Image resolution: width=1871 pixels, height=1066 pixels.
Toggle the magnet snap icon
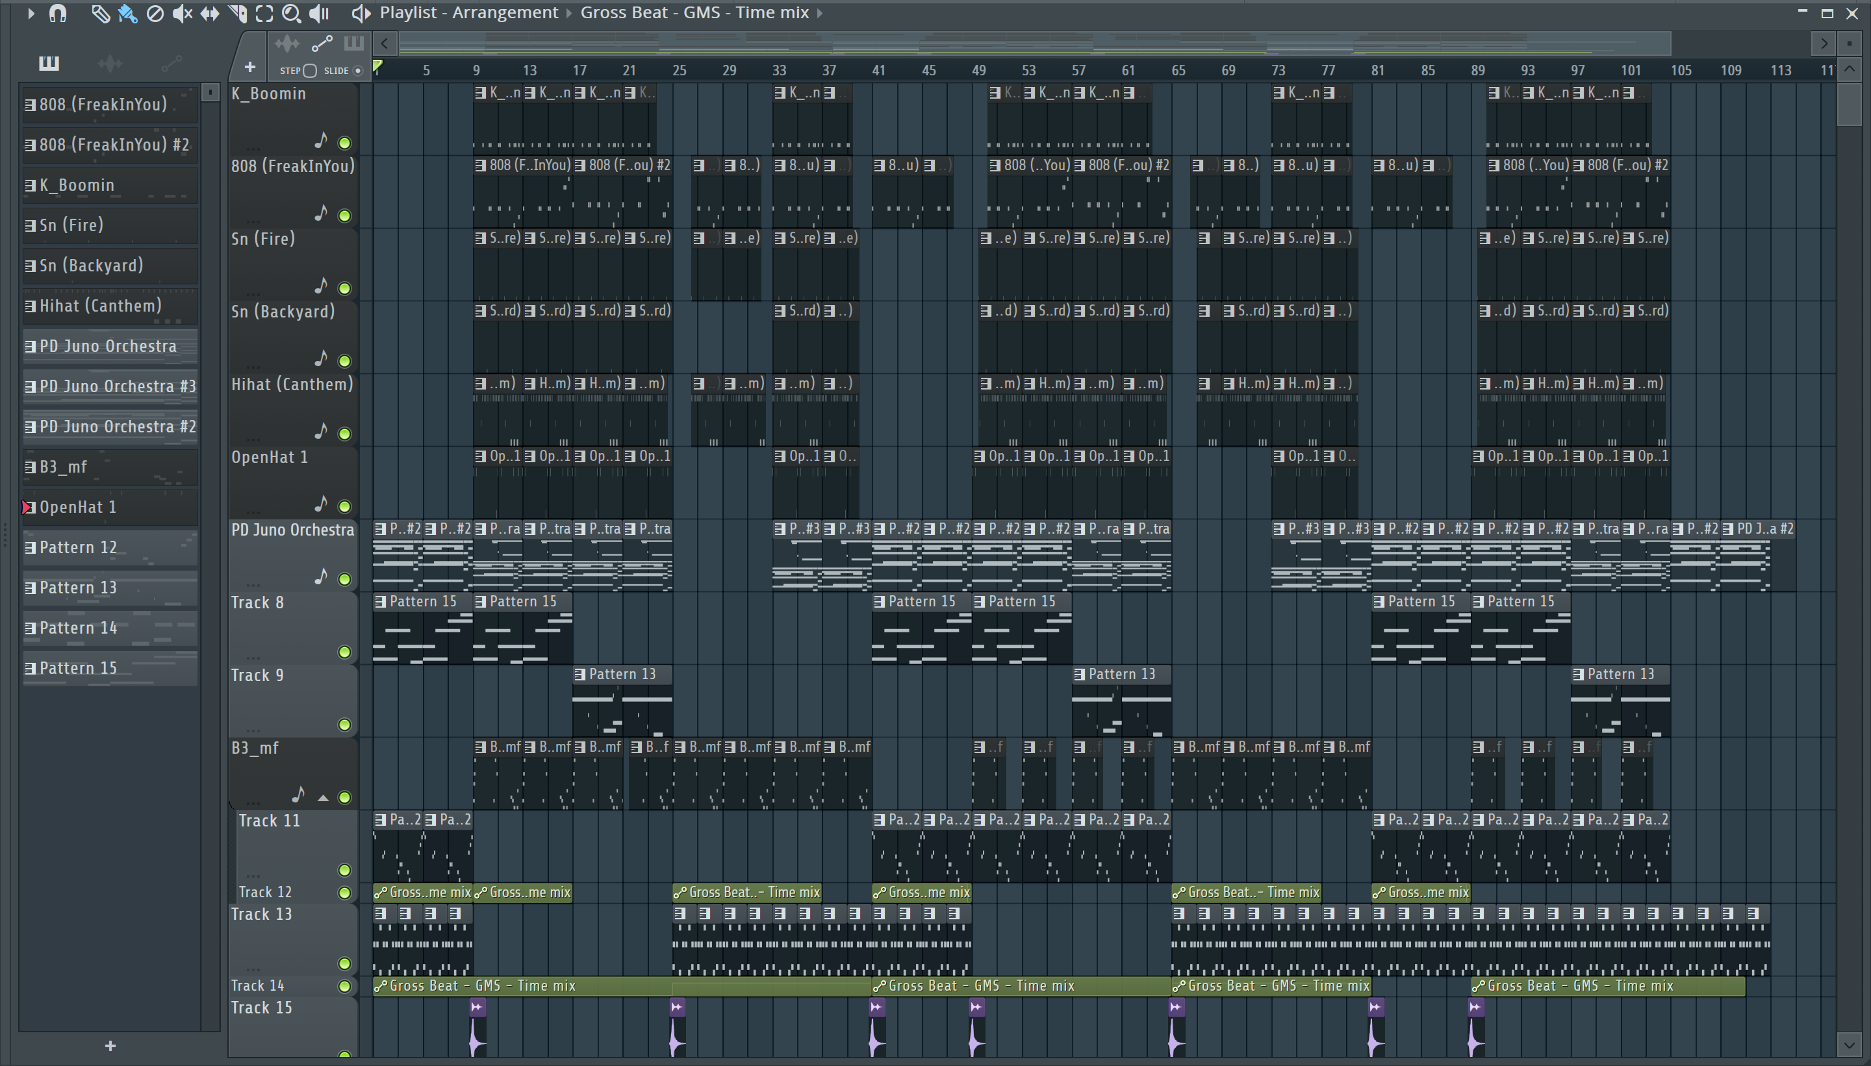click(57, 13)
